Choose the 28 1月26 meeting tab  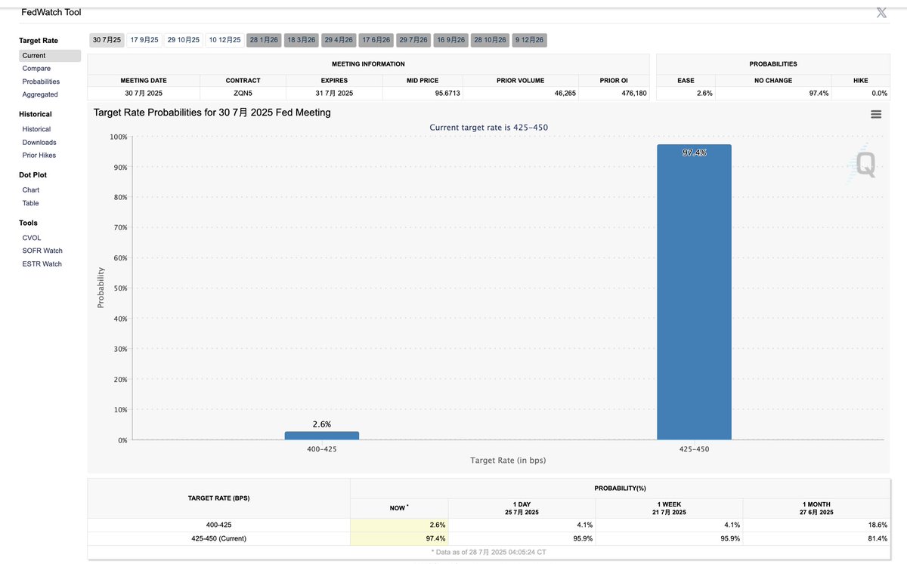tap(264, 40)
